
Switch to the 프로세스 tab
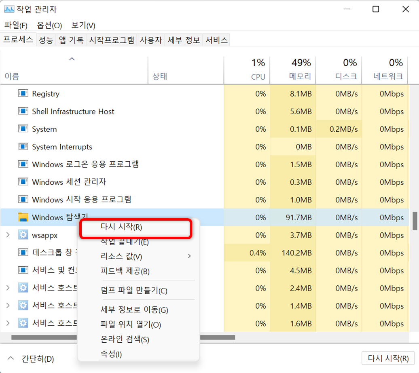18,40
